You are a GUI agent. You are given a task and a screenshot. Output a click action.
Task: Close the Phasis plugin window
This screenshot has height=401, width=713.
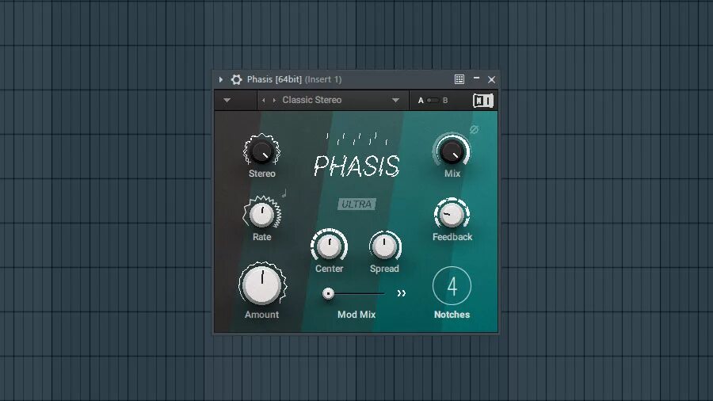(x=491, y=79)
